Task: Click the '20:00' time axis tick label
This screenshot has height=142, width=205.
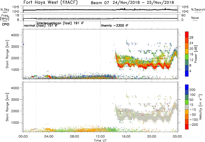Action: [151, 137]
